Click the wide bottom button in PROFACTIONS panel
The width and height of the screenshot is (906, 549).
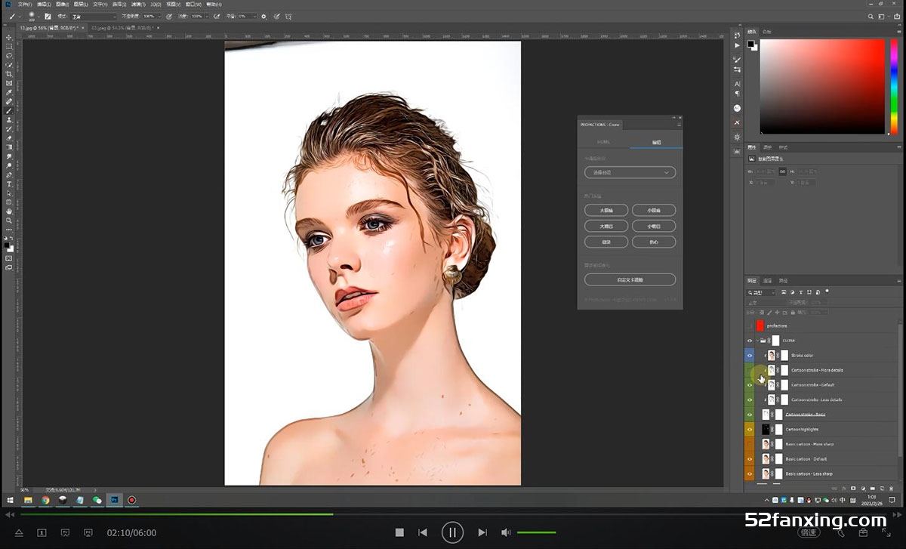coord(630,279)
